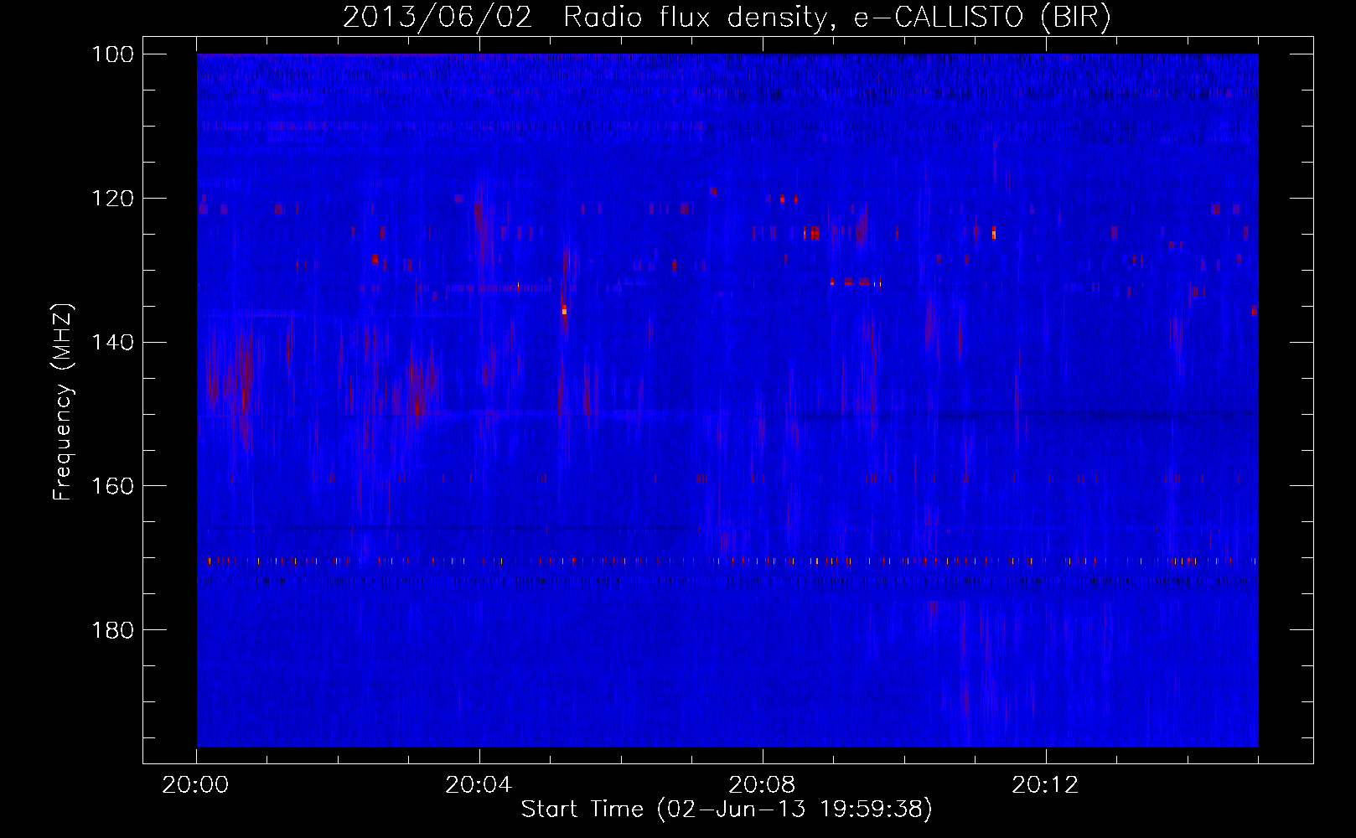
Task: Click the 100 frequency tick label
Action: click(x=111, y=54)
